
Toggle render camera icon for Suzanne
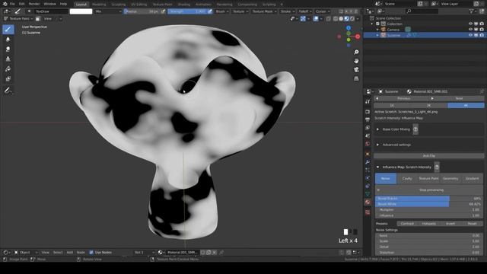pos(482,35)
